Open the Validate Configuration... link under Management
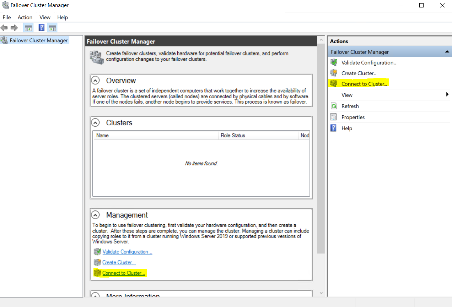Image resolution: width=452 pixels, height=307 pixels. tap(127, 252)
